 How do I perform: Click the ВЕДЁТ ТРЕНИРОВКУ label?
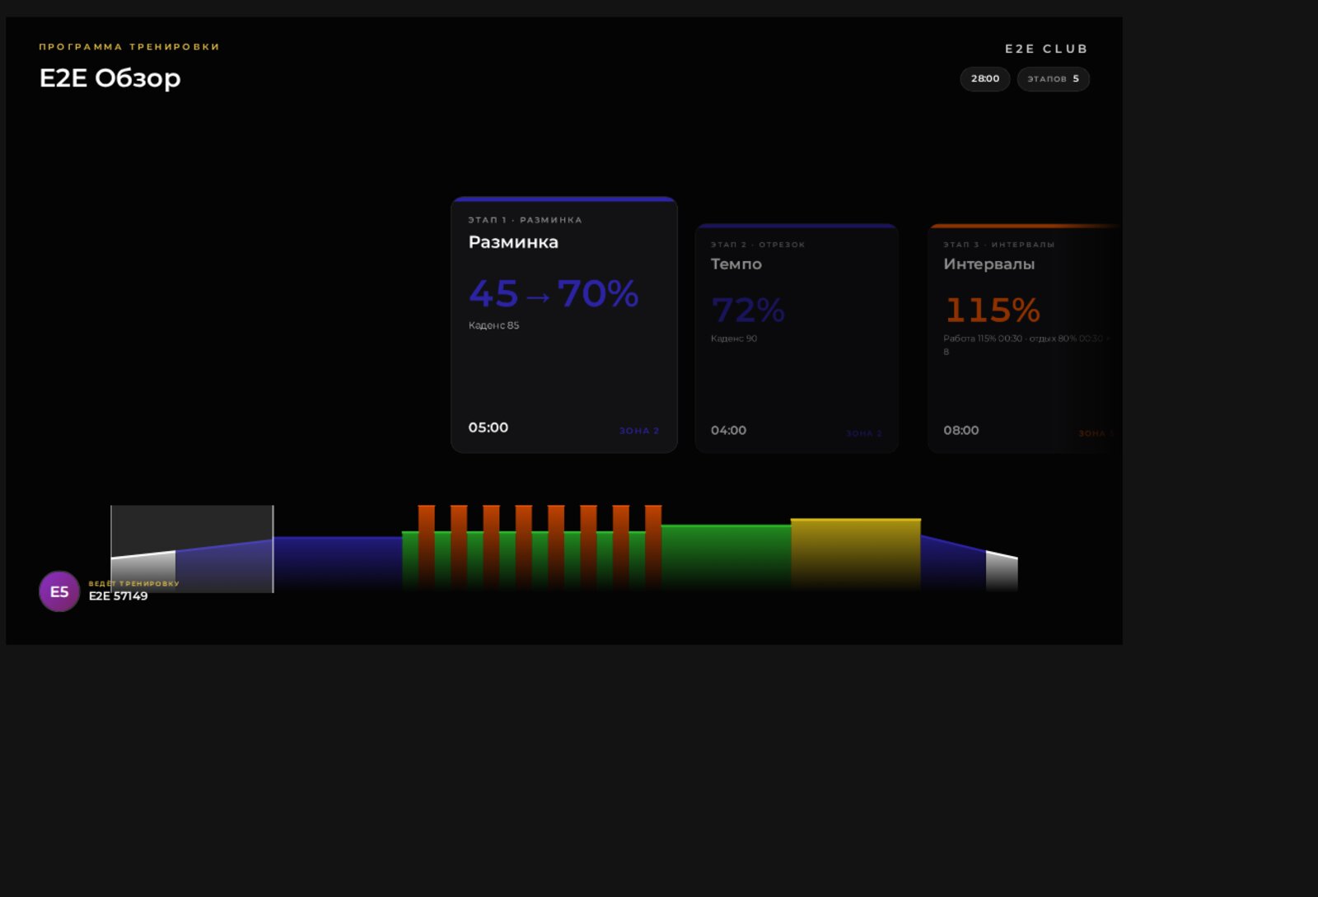[x=134, y=583]
